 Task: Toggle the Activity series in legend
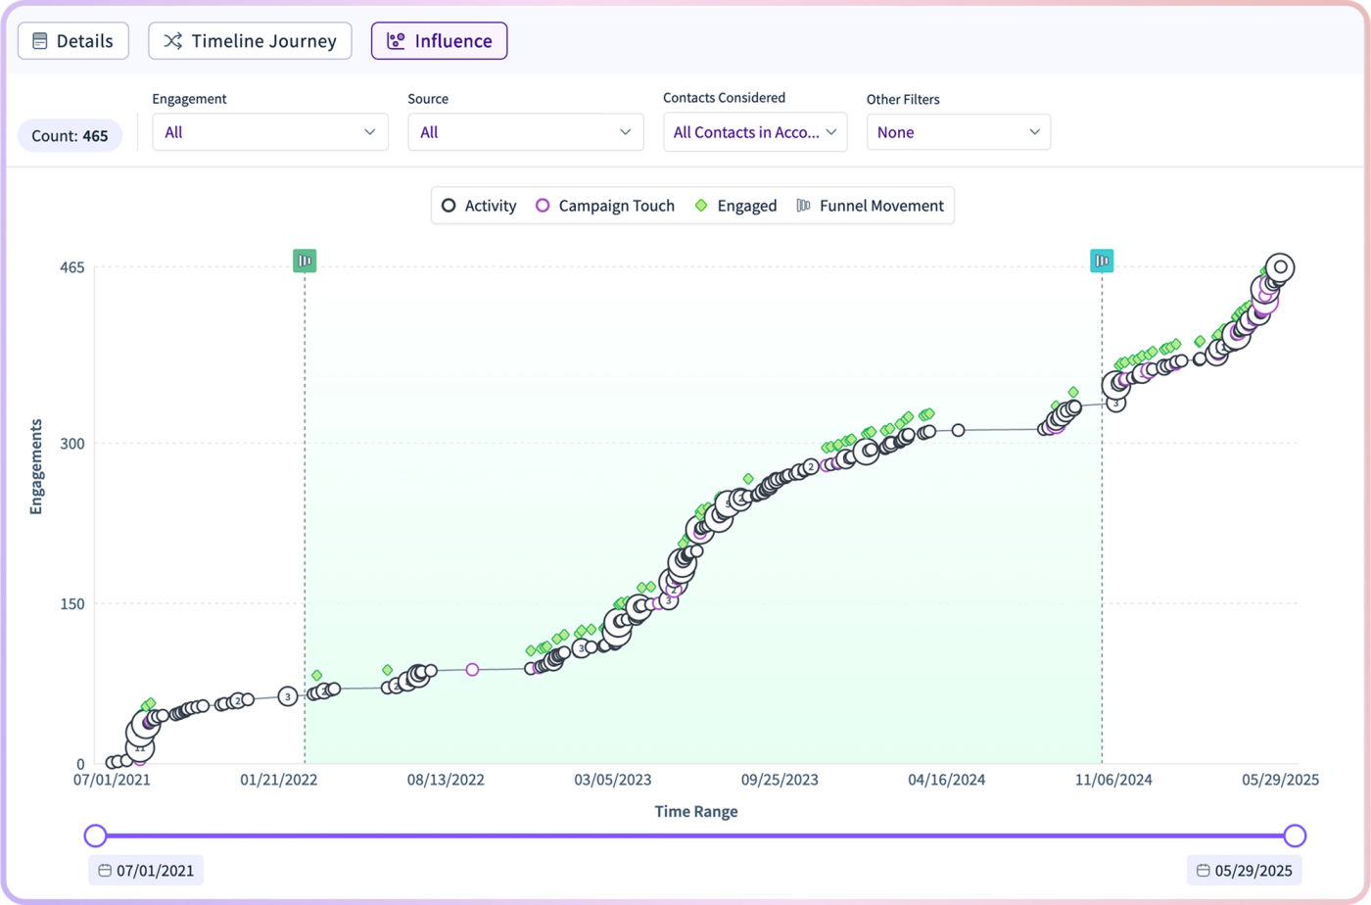(x=479, y=206)
